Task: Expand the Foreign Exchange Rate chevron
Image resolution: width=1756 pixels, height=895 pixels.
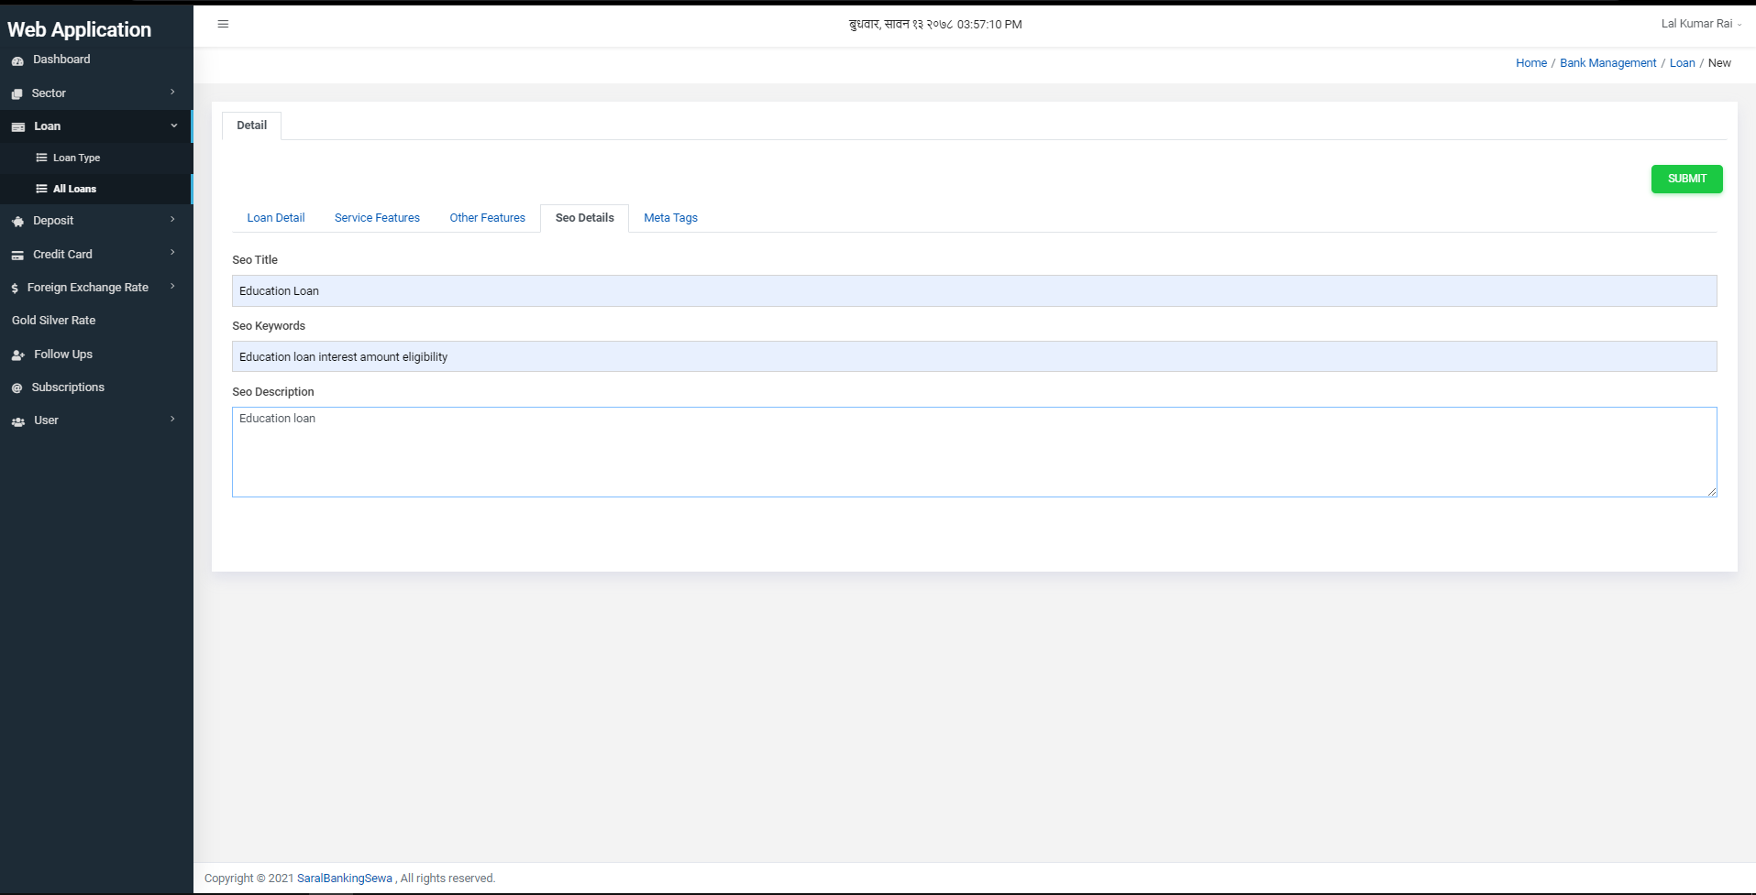Action: (172, 286)
